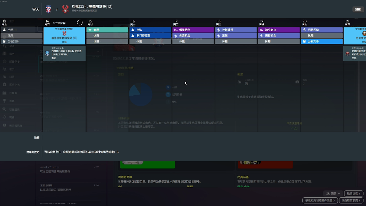Select the 20 周五 day column header
Image resolution: width=366 pixels, height=206 pixels.
(304, 22)
